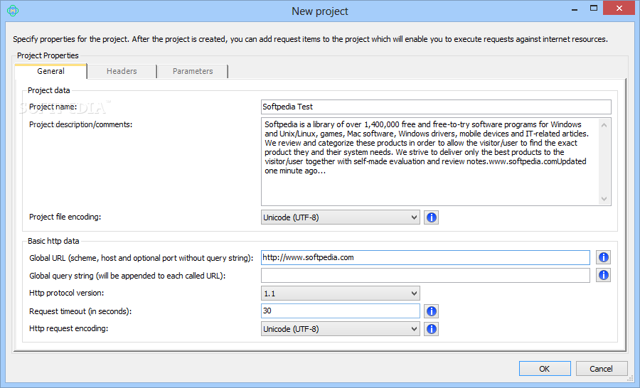Click info icon beside Global URL field
The width and height of the screenshot is (640, 388).
click(603, 257)
